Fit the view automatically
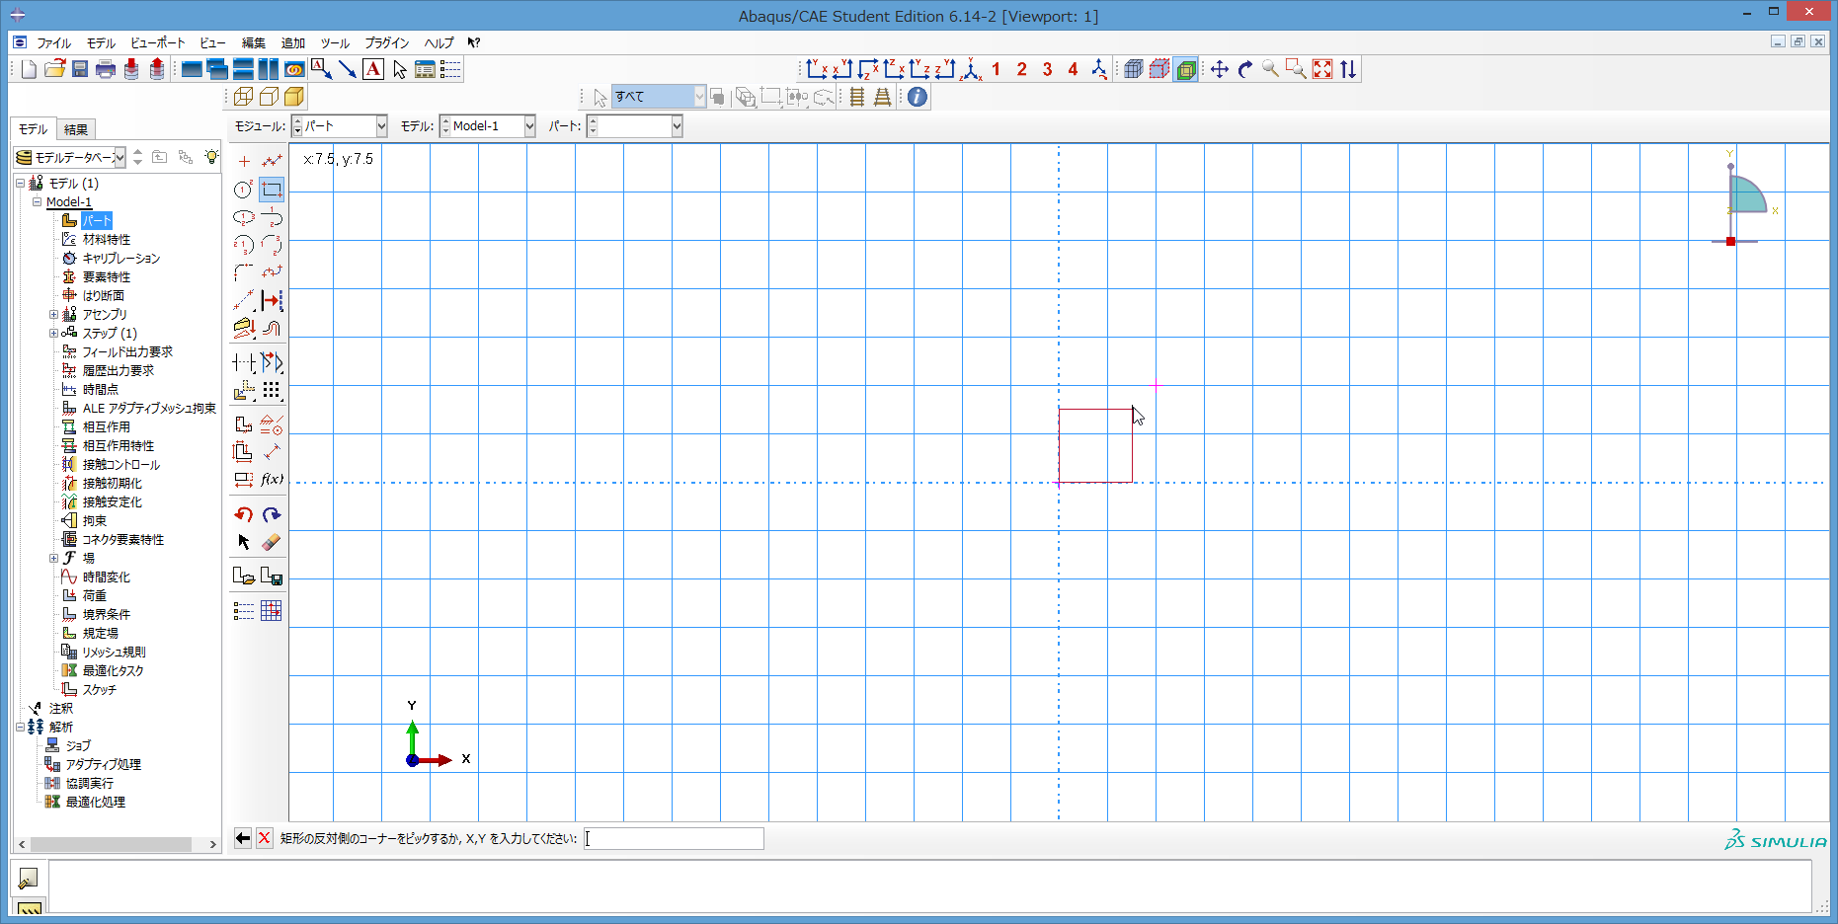This screenshot has width=1838, height=924. point(1322,69)
